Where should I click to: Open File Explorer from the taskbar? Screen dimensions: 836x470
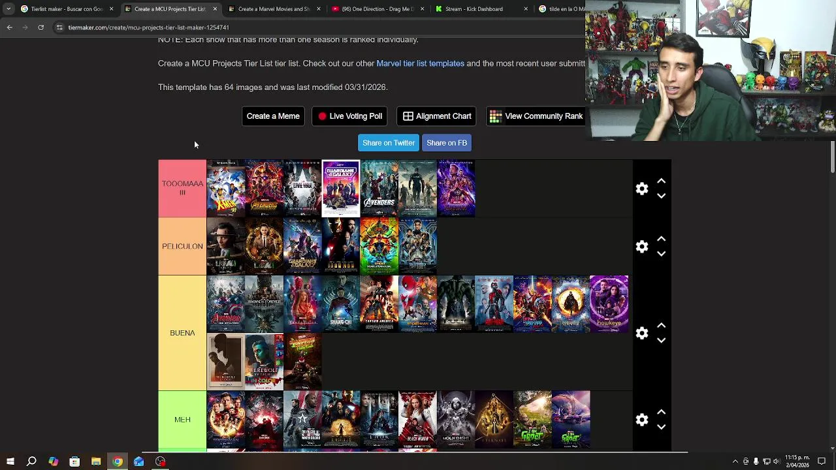click(96, 462)
